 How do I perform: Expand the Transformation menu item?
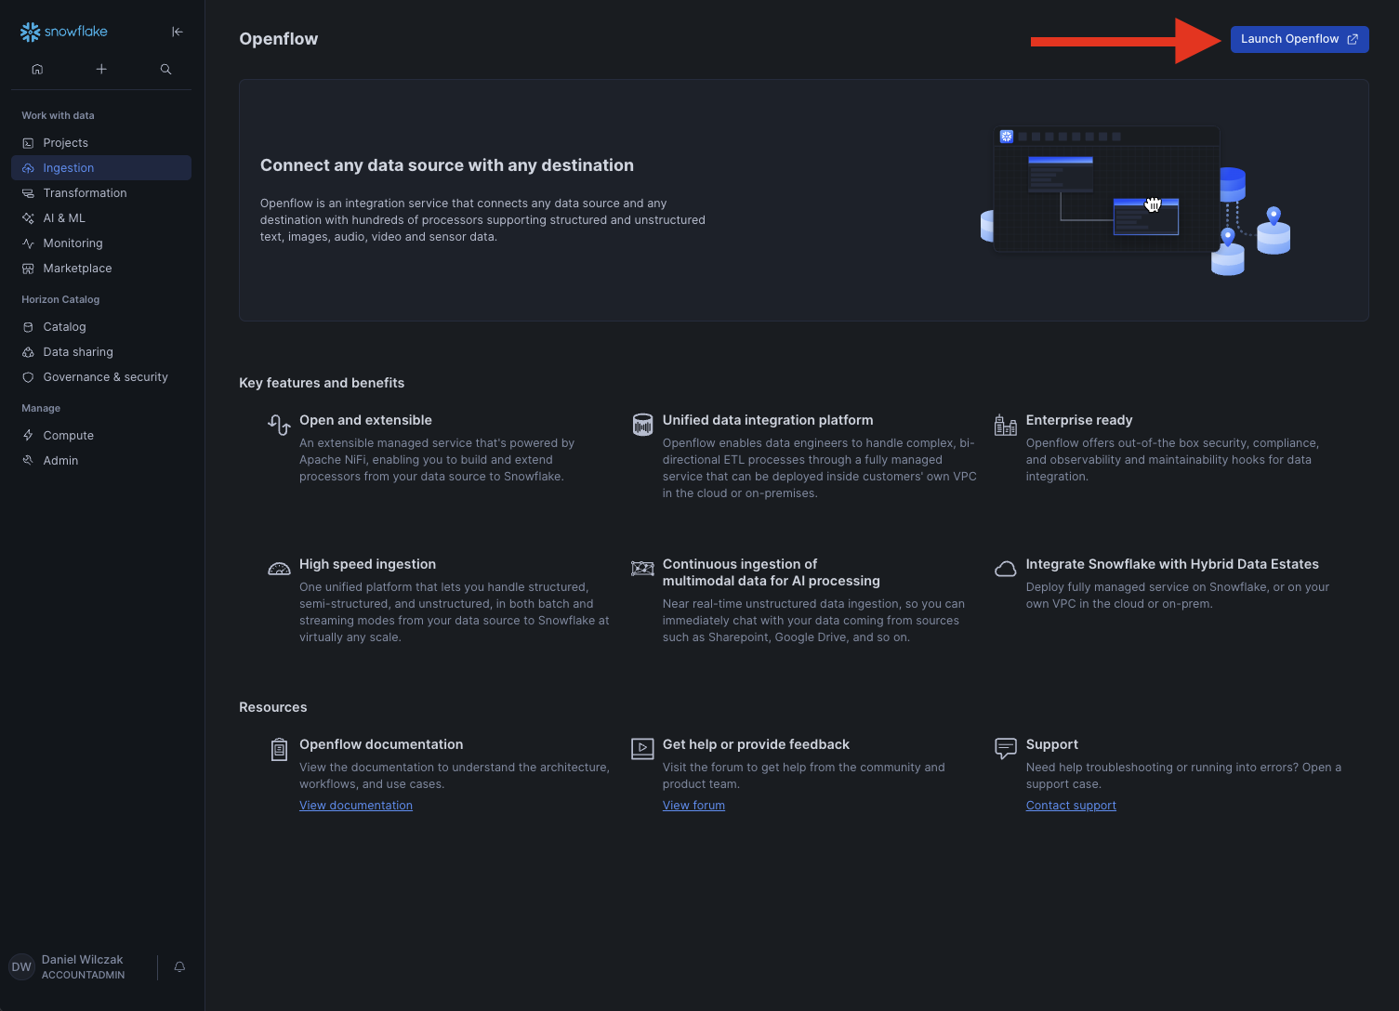tap(85, 193)
